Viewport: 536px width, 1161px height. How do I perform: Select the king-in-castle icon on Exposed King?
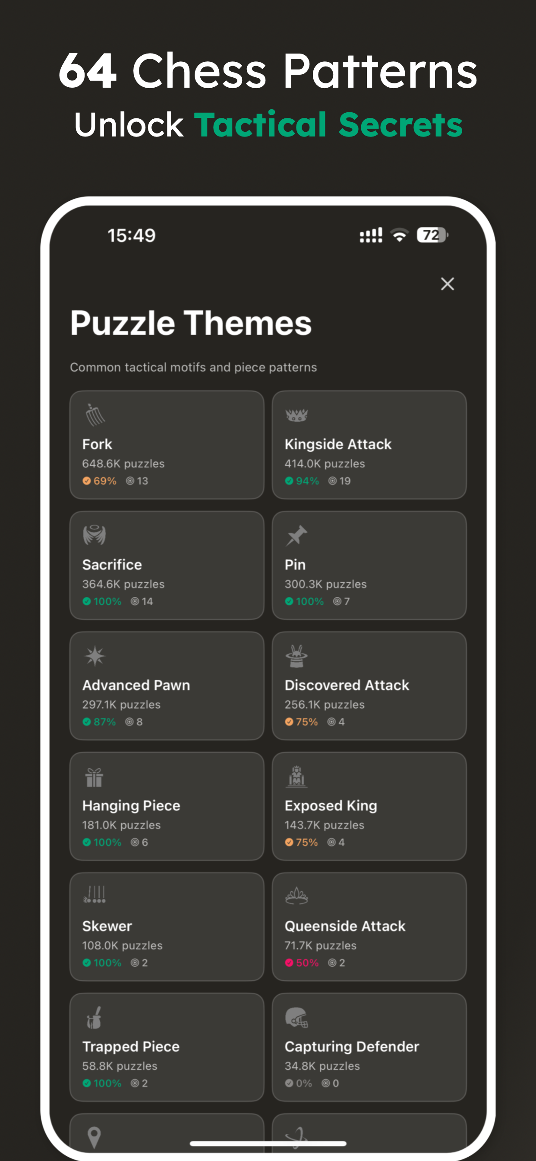[296, 777]
